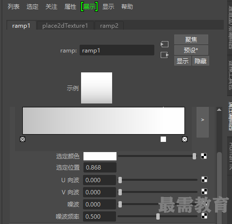Click the U 向波 checker map button

(x=204, y=179)
